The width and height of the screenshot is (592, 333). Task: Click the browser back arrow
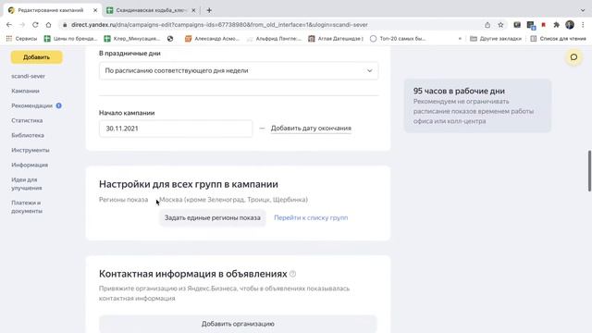click(x=9, y=25)
